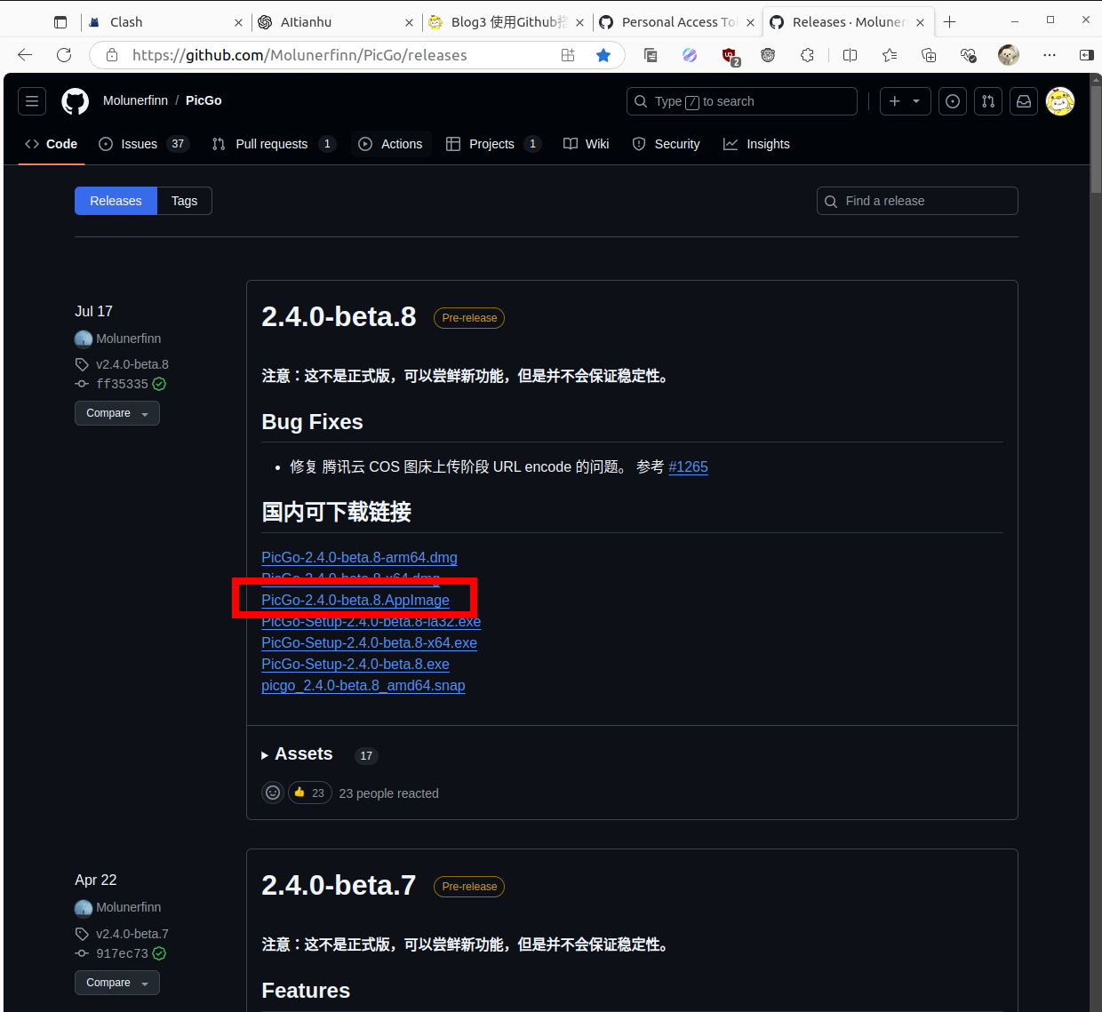Open the 2.4.0-beta.8 release title
Image resolution: width=1102 pixels, height=1012 pixels.
[339, 316]
